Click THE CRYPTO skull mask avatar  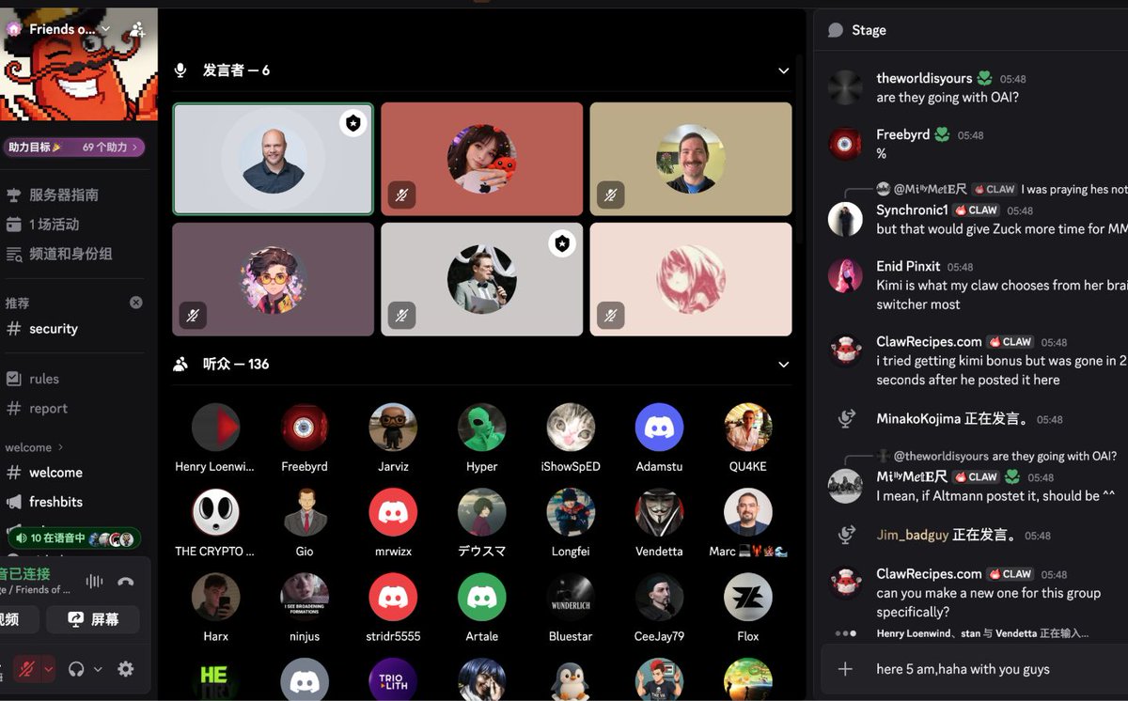[216, 513]
